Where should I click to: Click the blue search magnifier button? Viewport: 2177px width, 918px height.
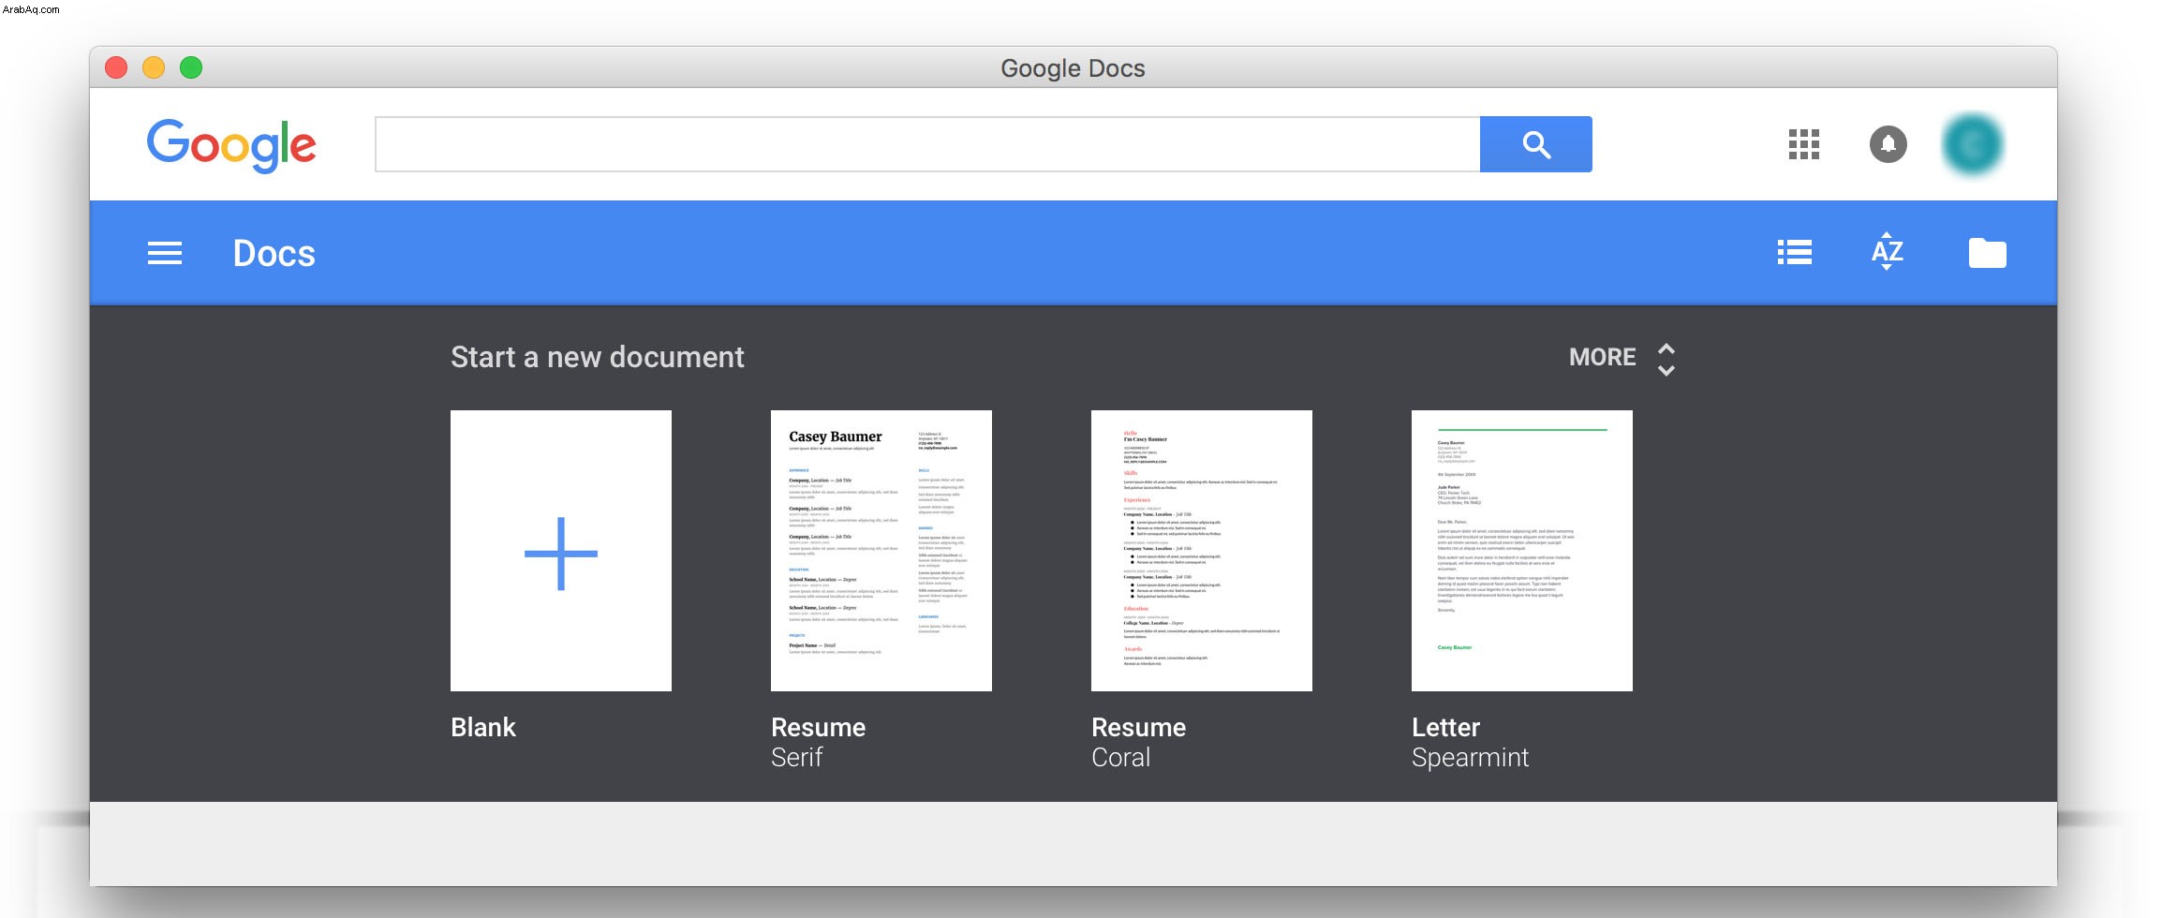tap(1535, 144)
